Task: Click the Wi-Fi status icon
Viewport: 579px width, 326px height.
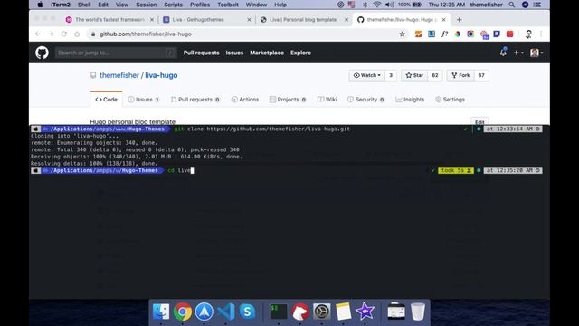Action: (377, 5)
